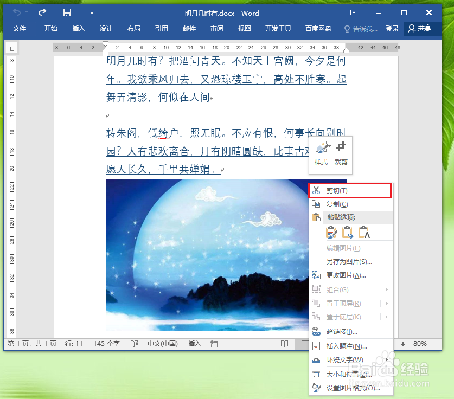
Task: Switch to Print Layout view icon
Action: pos(304,344)
